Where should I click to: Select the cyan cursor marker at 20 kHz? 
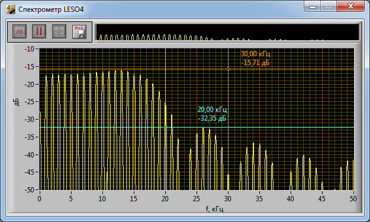165,127
